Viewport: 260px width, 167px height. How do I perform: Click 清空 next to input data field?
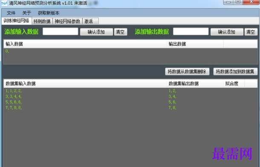point(121,32)
